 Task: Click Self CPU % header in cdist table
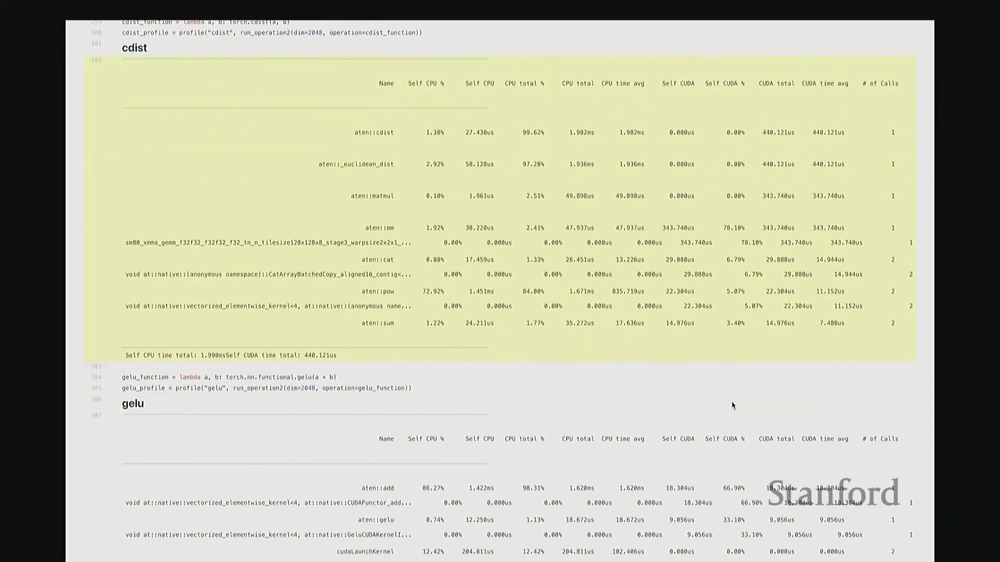[426, 83]
